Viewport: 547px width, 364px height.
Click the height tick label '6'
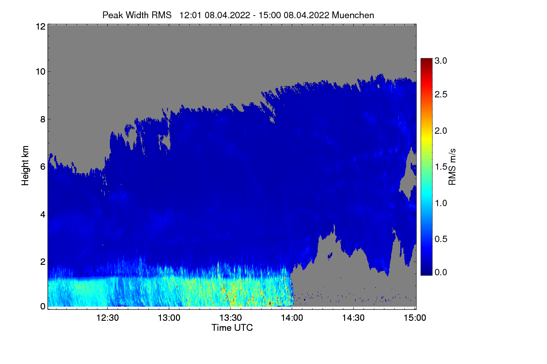(x=42, y=167)
